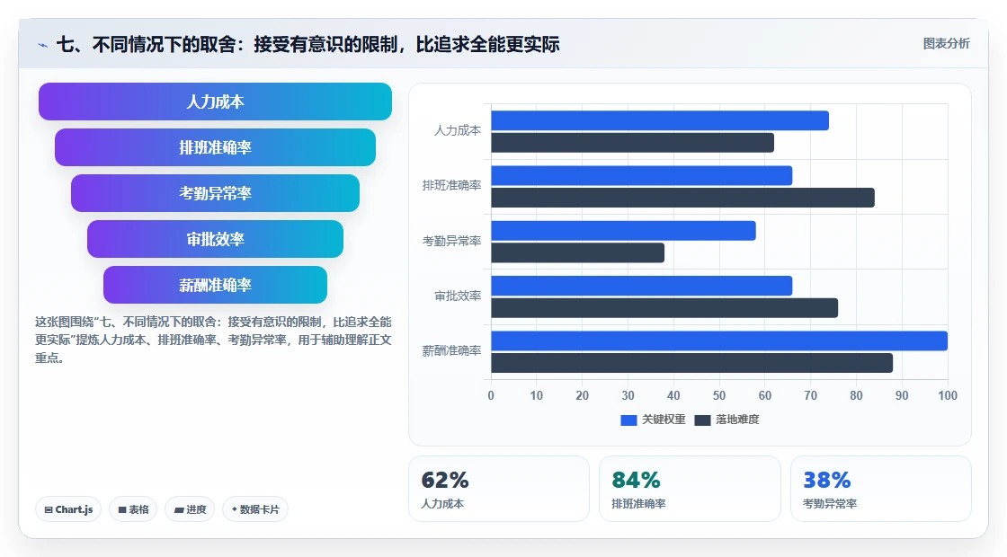
Task: Click the x-axis tick value 0
Action: (x=491, y=396)
